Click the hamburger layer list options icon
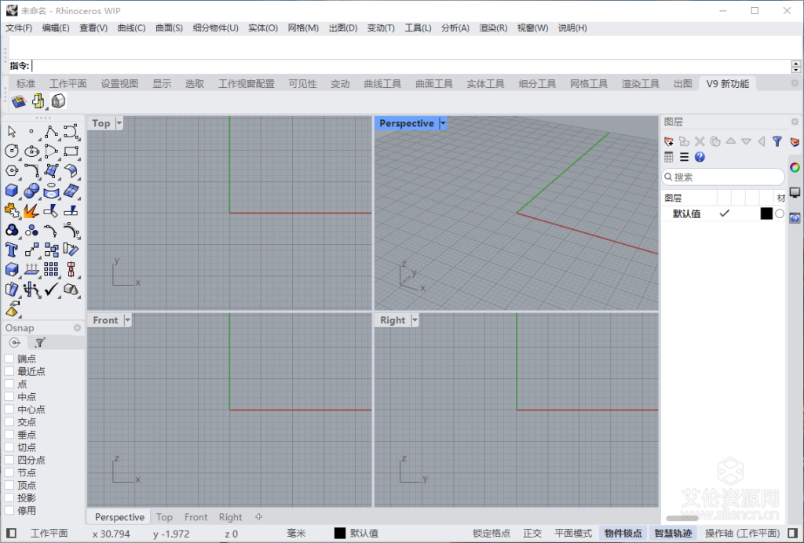This screenshot has height=543, width=804. tap(684, 157)
